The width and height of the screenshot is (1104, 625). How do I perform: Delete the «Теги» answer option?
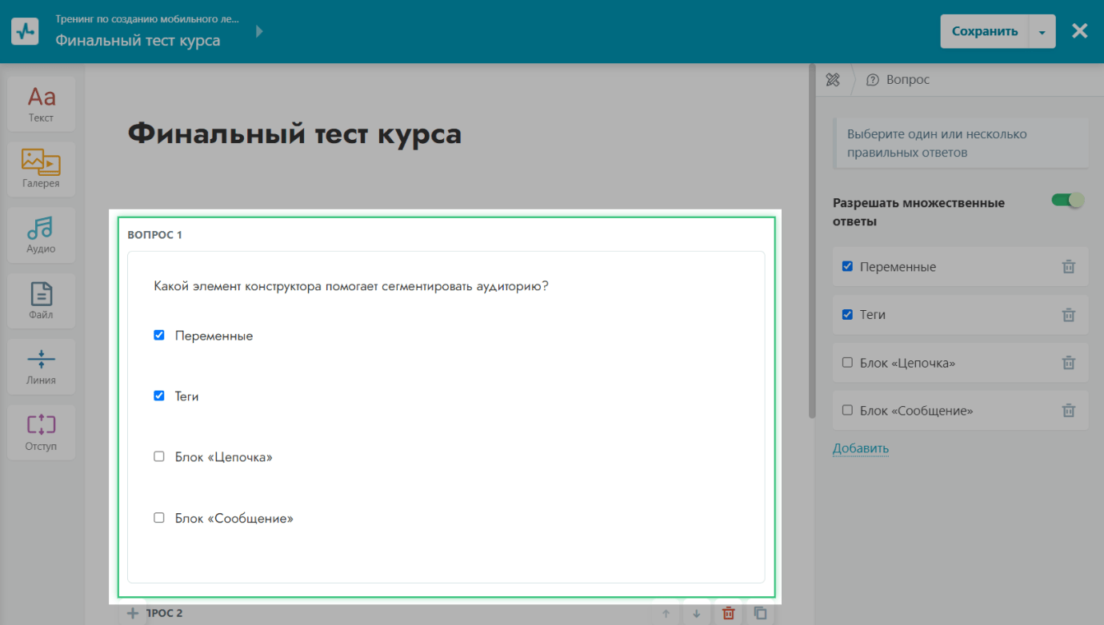tap(1068, 315)
